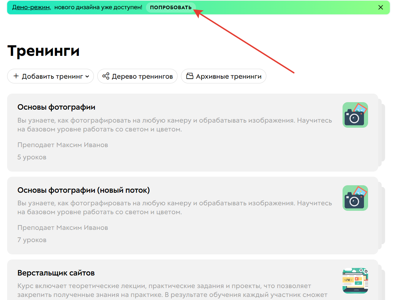Click the Верстальщик сайтов thumbnail
This screenshot has width=398, height=300.
point(355,281)
